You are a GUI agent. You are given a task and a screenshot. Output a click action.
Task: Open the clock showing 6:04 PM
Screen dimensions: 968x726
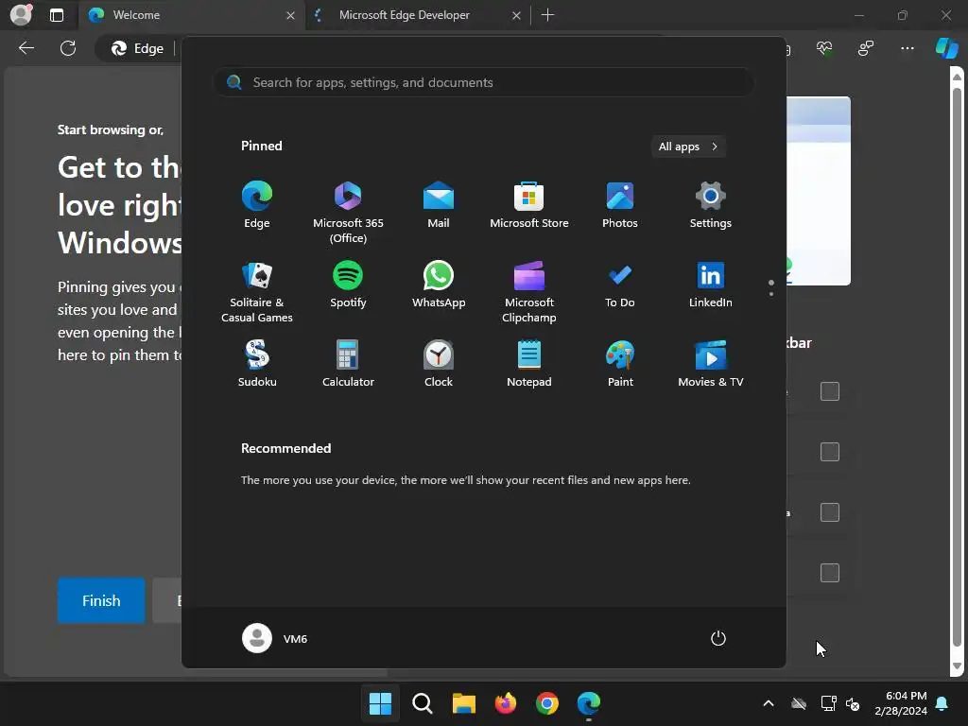click(901, 703)
